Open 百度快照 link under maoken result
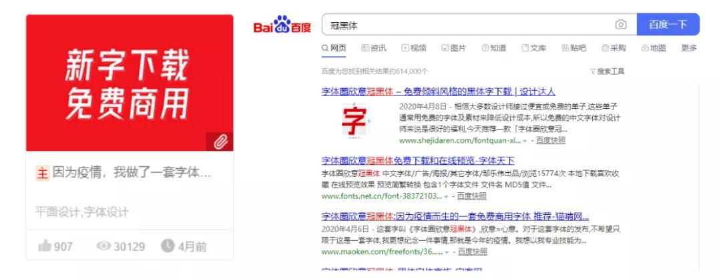This screenshot has width=721, height=279. [x=472, y=252]
